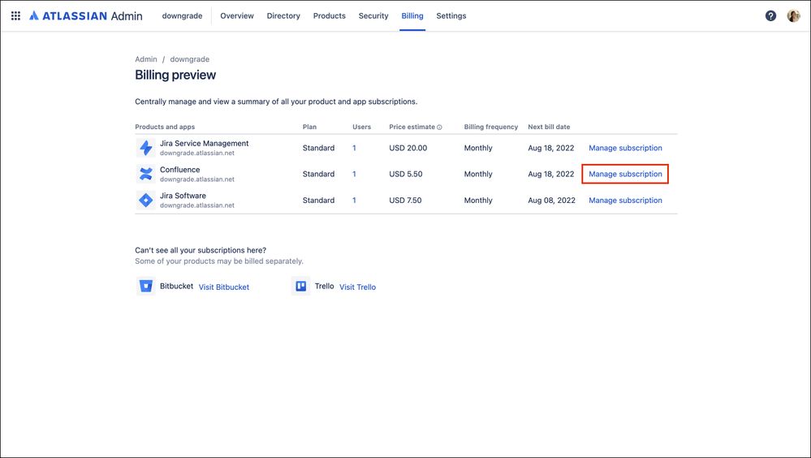Manage subscription for Confluence

coord(625,174)
